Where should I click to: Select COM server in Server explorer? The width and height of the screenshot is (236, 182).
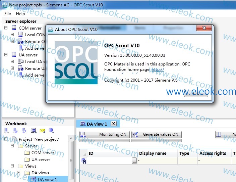(30, 28)
